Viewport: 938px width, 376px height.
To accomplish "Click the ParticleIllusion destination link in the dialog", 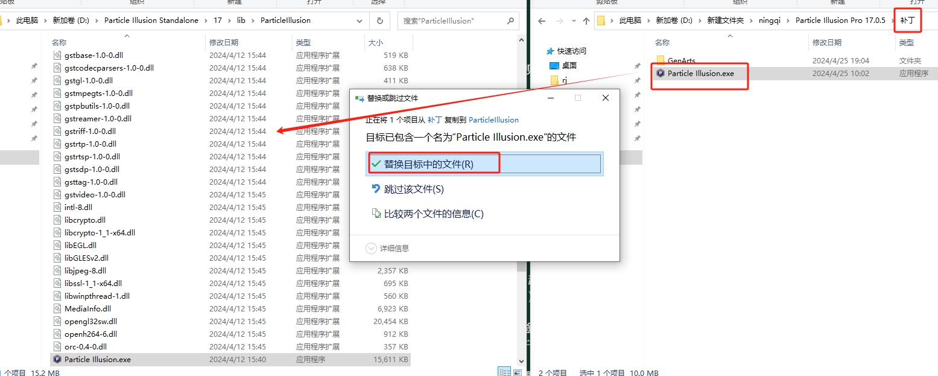I will point(493,120).
